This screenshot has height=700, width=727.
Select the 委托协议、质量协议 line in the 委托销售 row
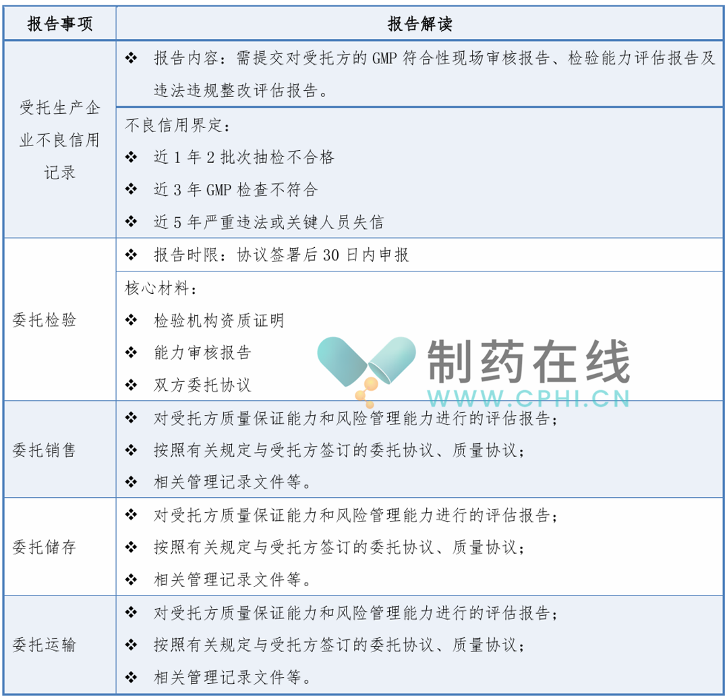pyautogui.click(x=339, y=450)
